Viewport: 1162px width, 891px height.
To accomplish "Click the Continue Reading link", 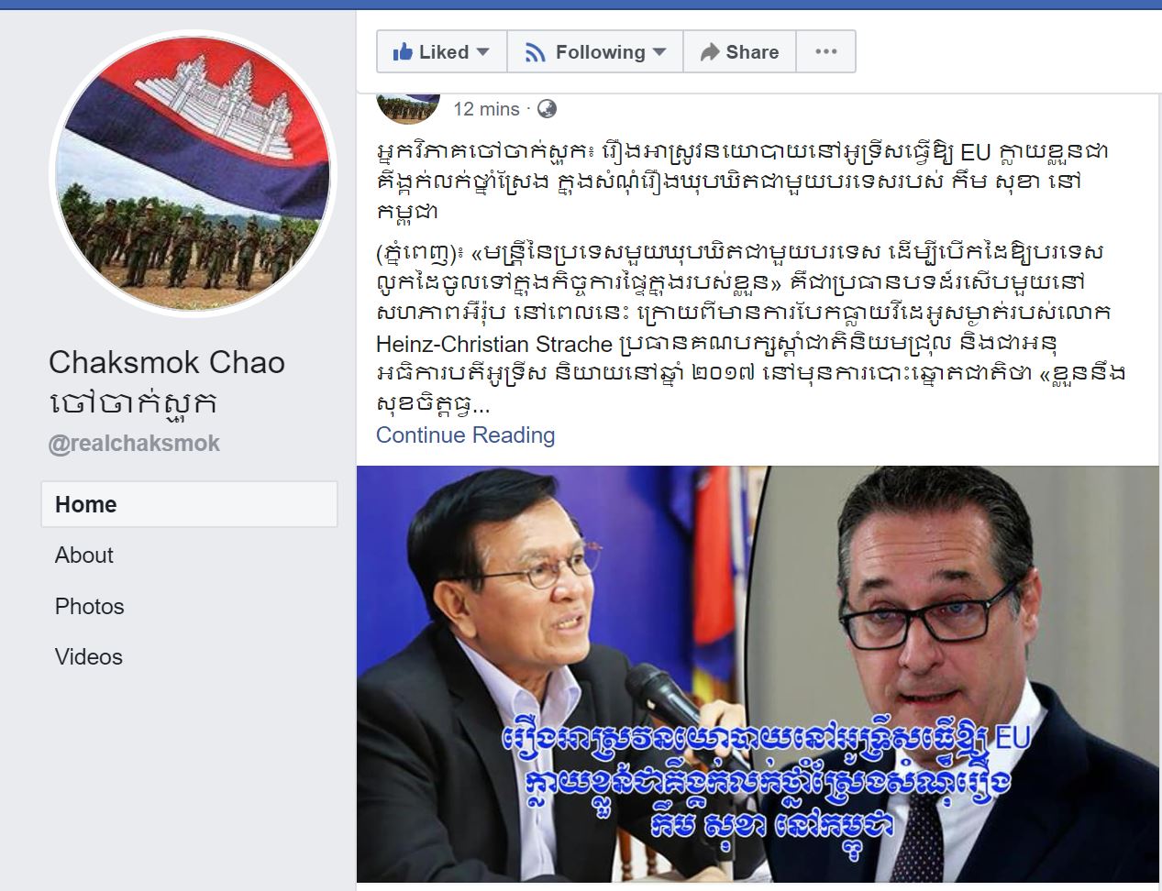I will [x=465, y=435].
